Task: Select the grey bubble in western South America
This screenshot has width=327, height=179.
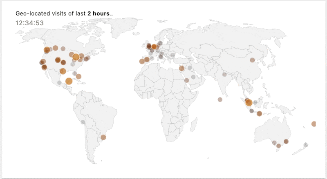Action: click(83, 122)
